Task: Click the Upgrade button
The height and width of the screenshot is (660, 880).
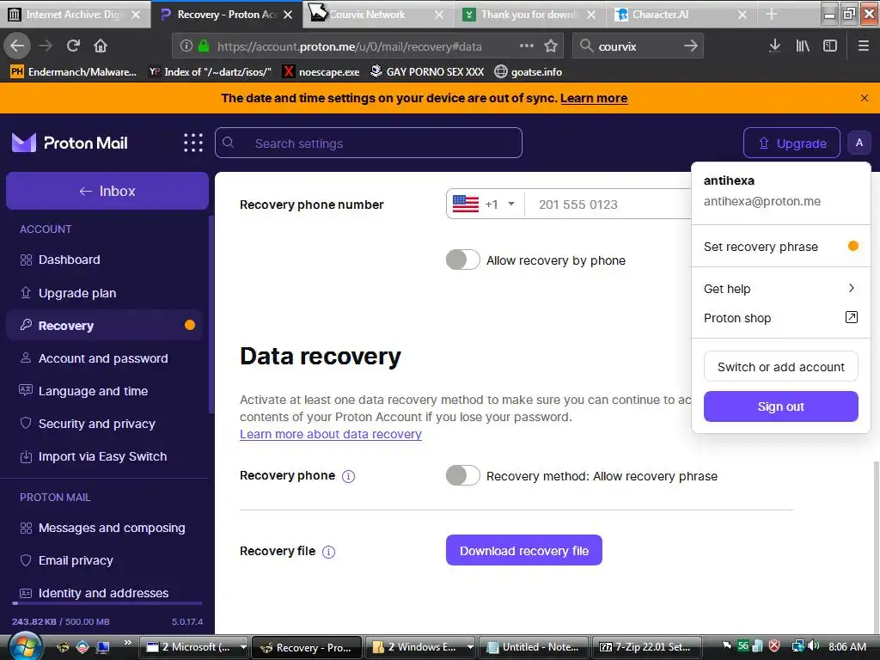Action: [791, 144]
